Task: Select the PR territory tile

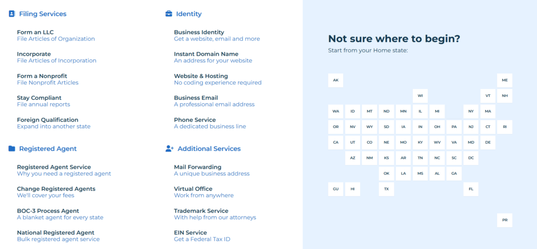Action: (505, 220)
